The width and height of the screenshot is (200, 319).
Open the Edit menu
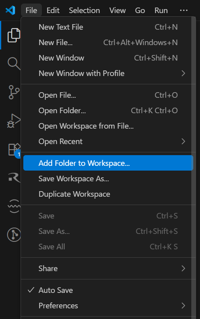click(53, 10)
